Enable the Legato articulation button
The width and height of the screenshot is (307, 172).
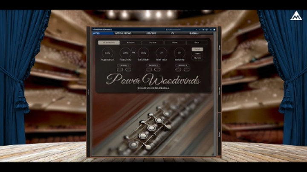(197, 54)
